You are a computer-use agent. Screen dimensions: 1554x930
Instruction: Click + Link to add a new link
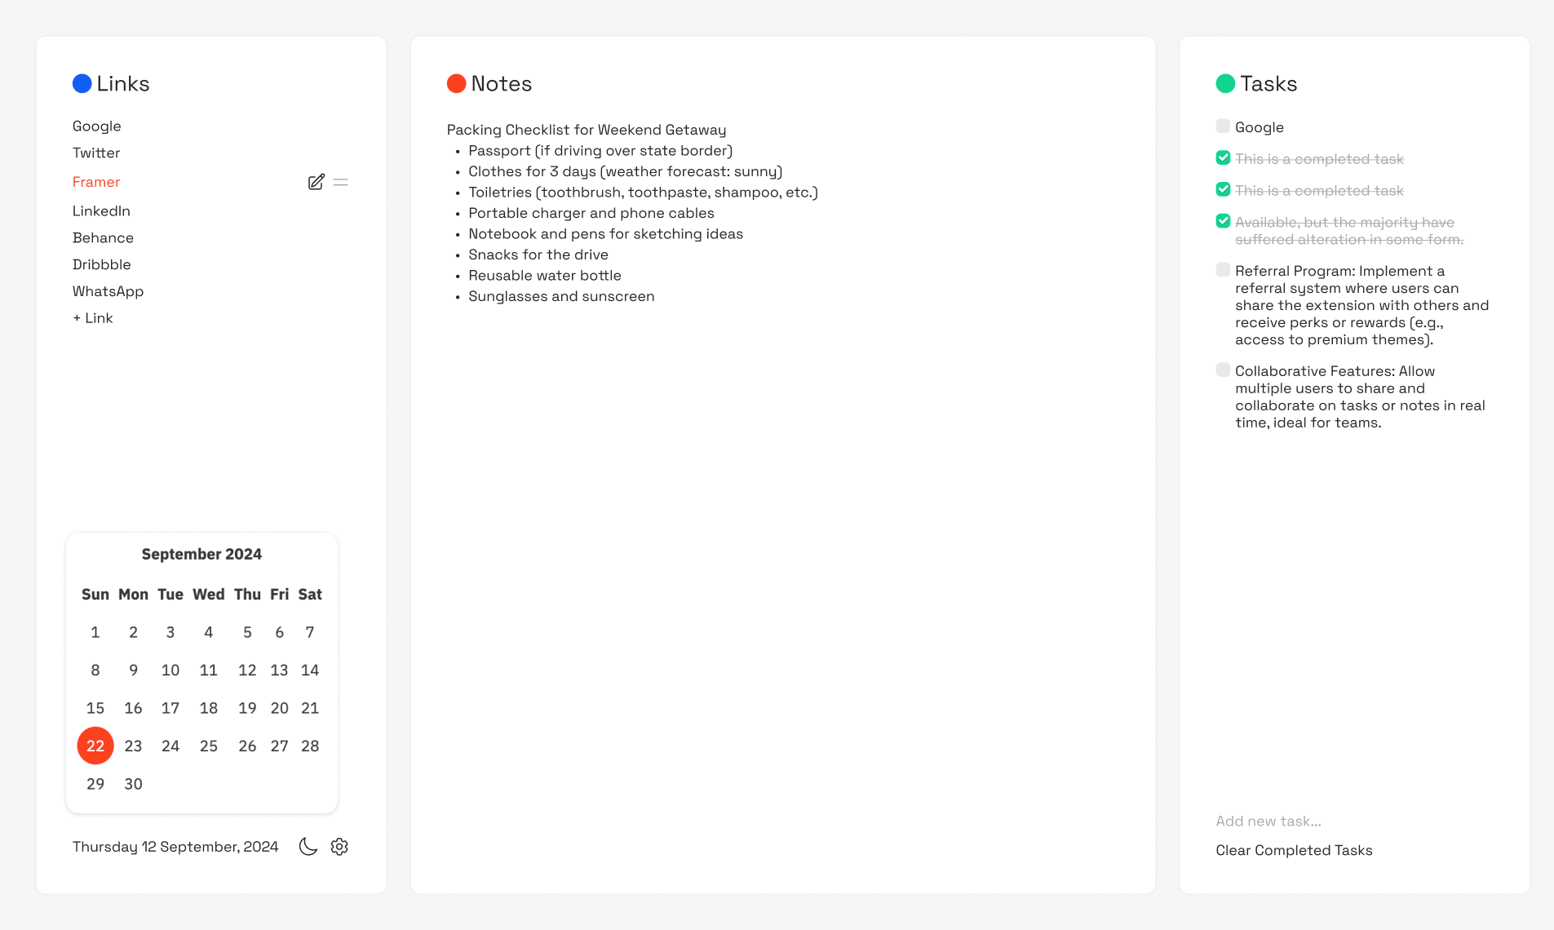tap(92, 318)
